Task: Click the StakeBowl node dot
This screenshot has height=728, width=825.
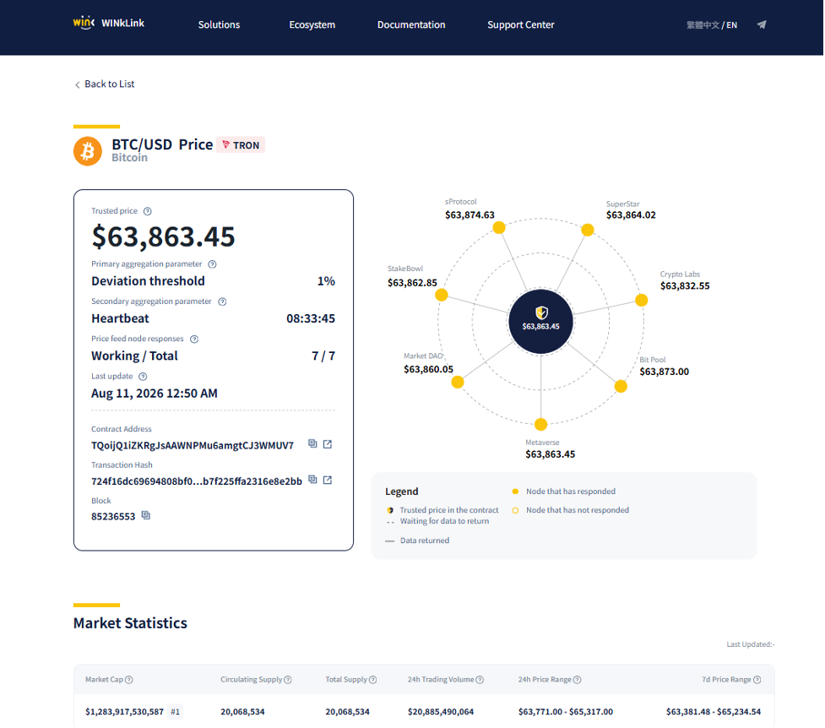Action: coord(442,295)
